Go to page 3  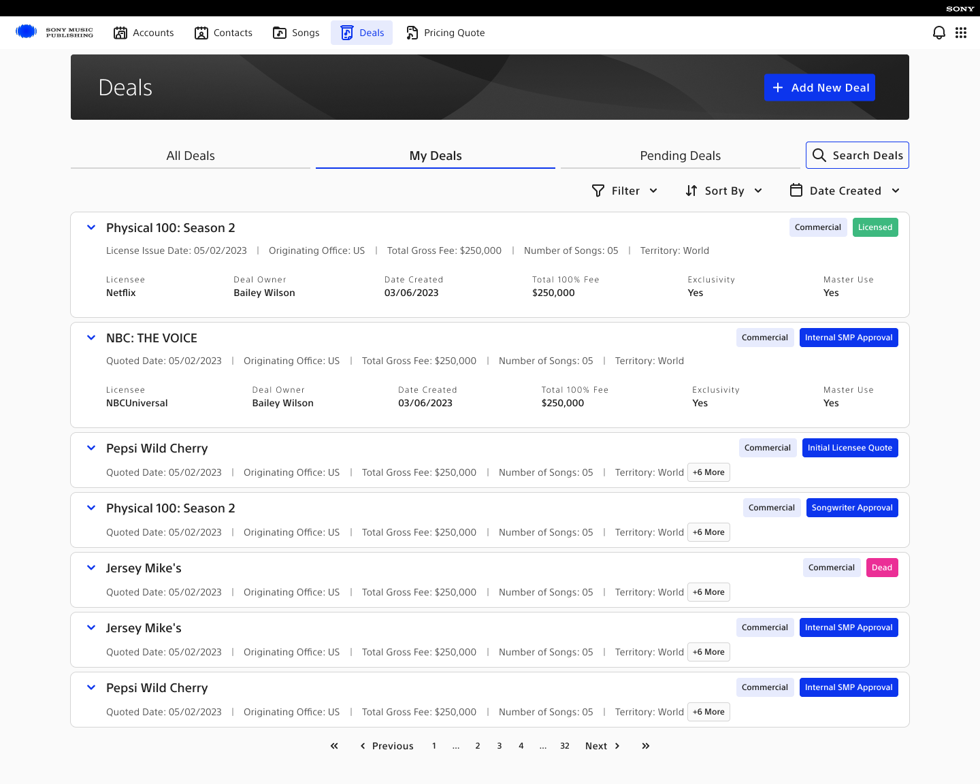coord(500,746)
